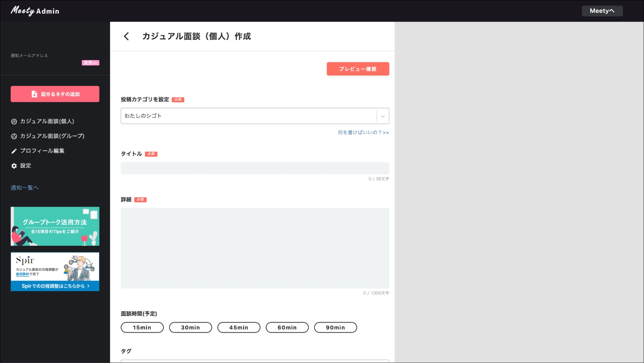Toggle the 90min interview duration chip
Image resolution: width=644 pixels, height=363 pixels.
pyautogui.click(x=335, y=327)
